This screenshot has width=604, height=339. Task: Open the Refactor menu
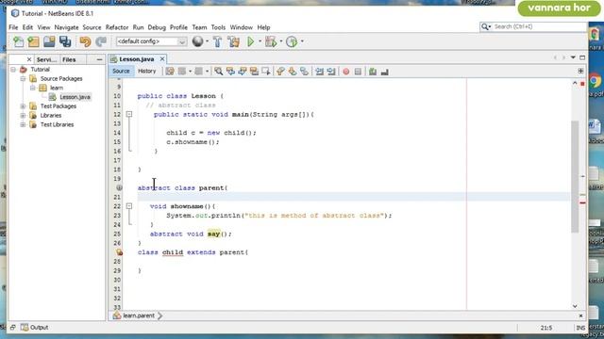point(117,27)
